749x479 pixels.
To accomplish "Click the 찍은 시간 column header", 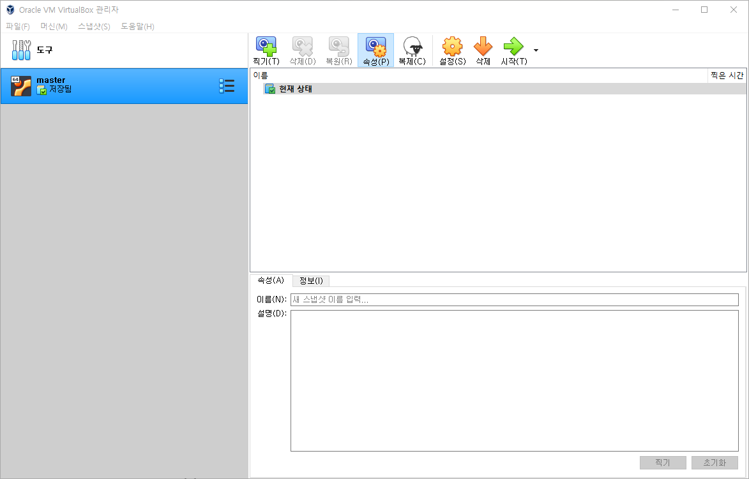I will pos(727,75).
